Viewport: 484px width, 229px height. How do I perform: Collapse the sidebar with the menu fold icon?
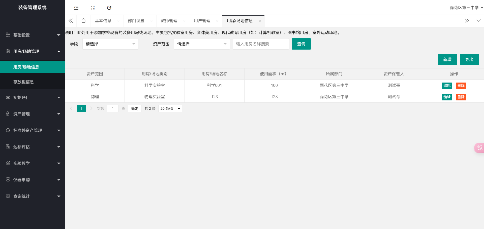click(x=76, y=8)
